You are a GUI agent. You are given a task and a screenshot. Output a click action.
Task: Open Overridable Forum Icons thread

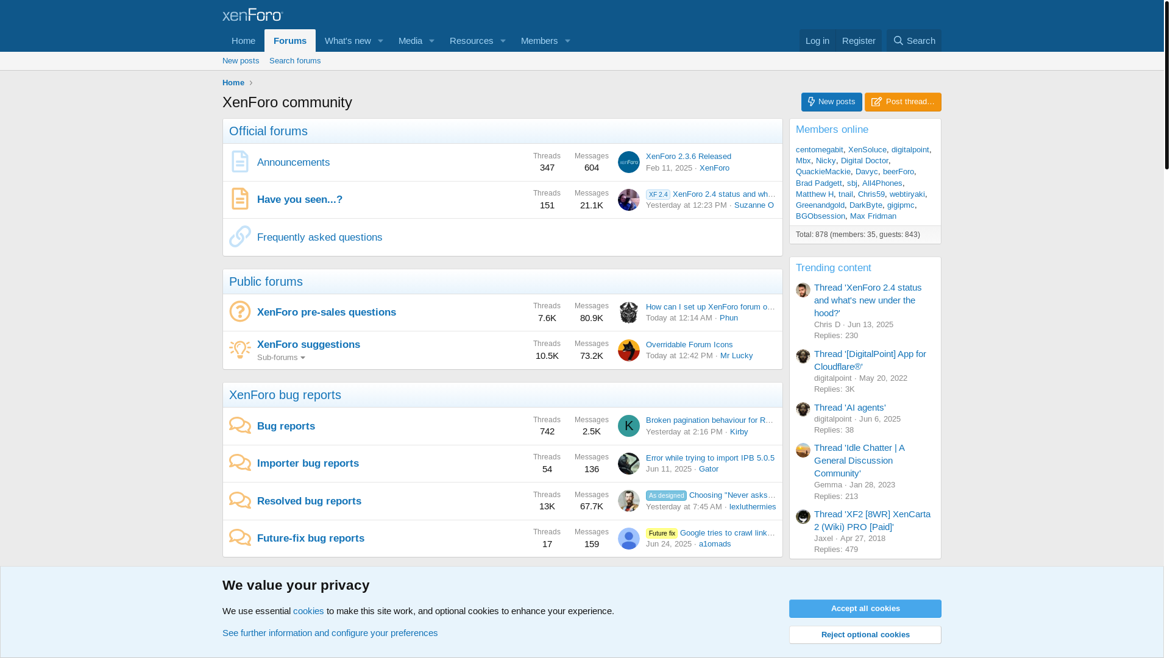point(689,345)
